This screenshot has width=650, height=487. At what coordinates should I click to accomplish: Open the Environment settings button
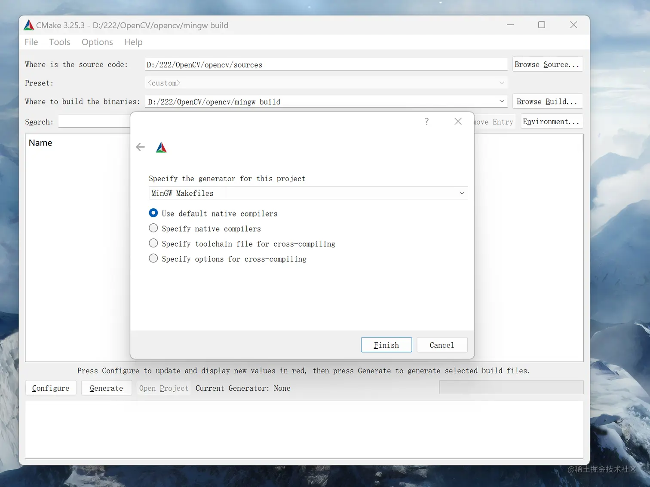(x=552, y=122)
